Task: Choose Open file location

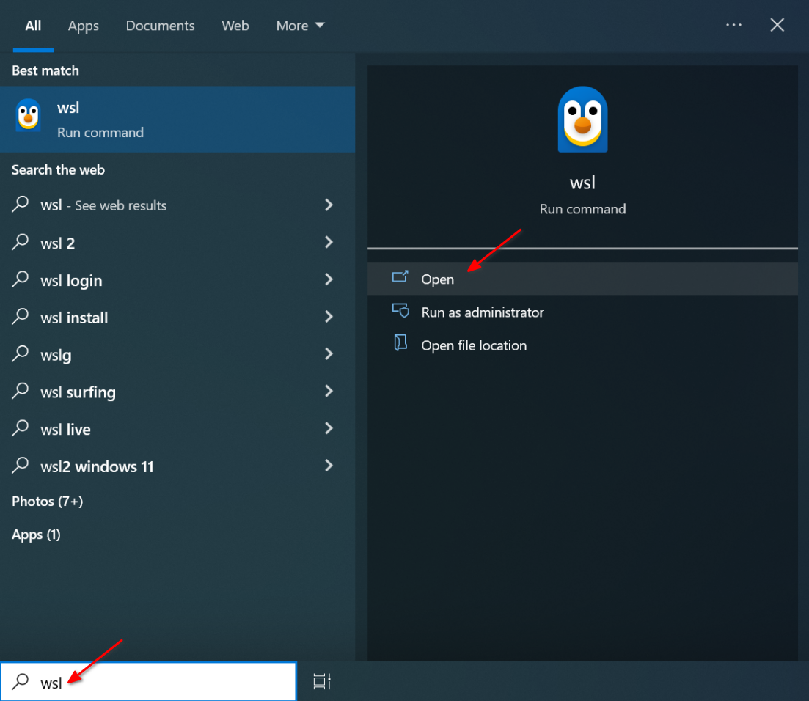Action: pyautogui.click(x=582, y=345)
